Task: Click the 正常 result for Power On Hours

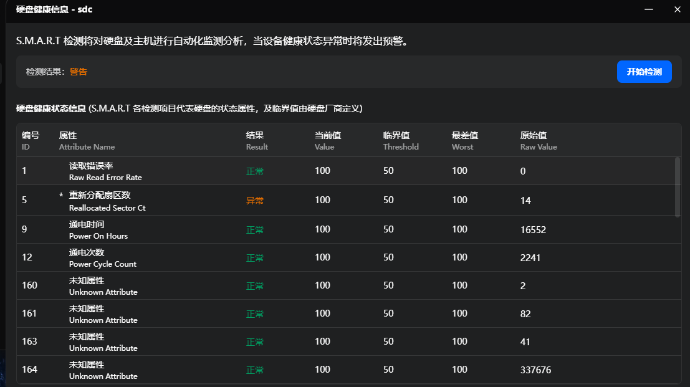Action: (255, 229)
